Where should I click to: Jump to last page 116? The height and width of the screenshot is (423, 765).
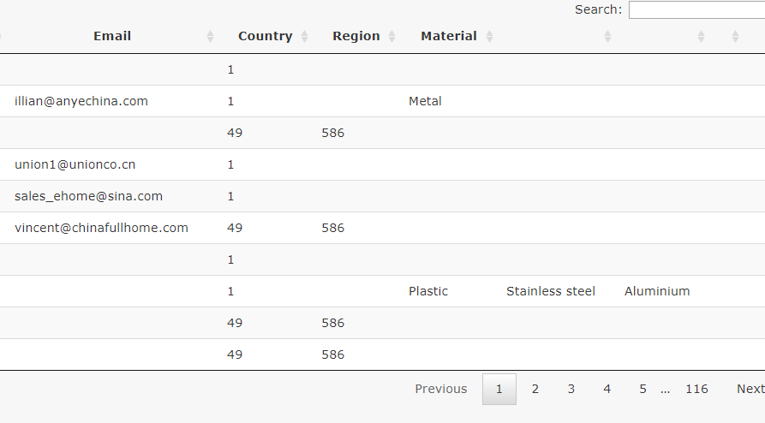coord(696,389)
